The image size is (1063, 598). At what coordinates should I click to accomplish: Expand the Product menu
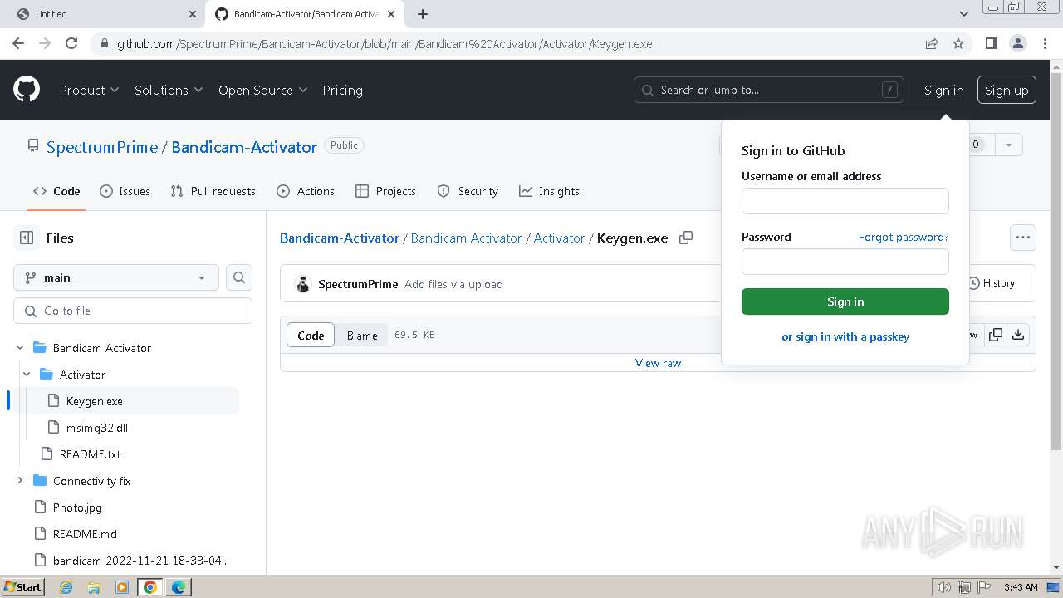(89, 90)
